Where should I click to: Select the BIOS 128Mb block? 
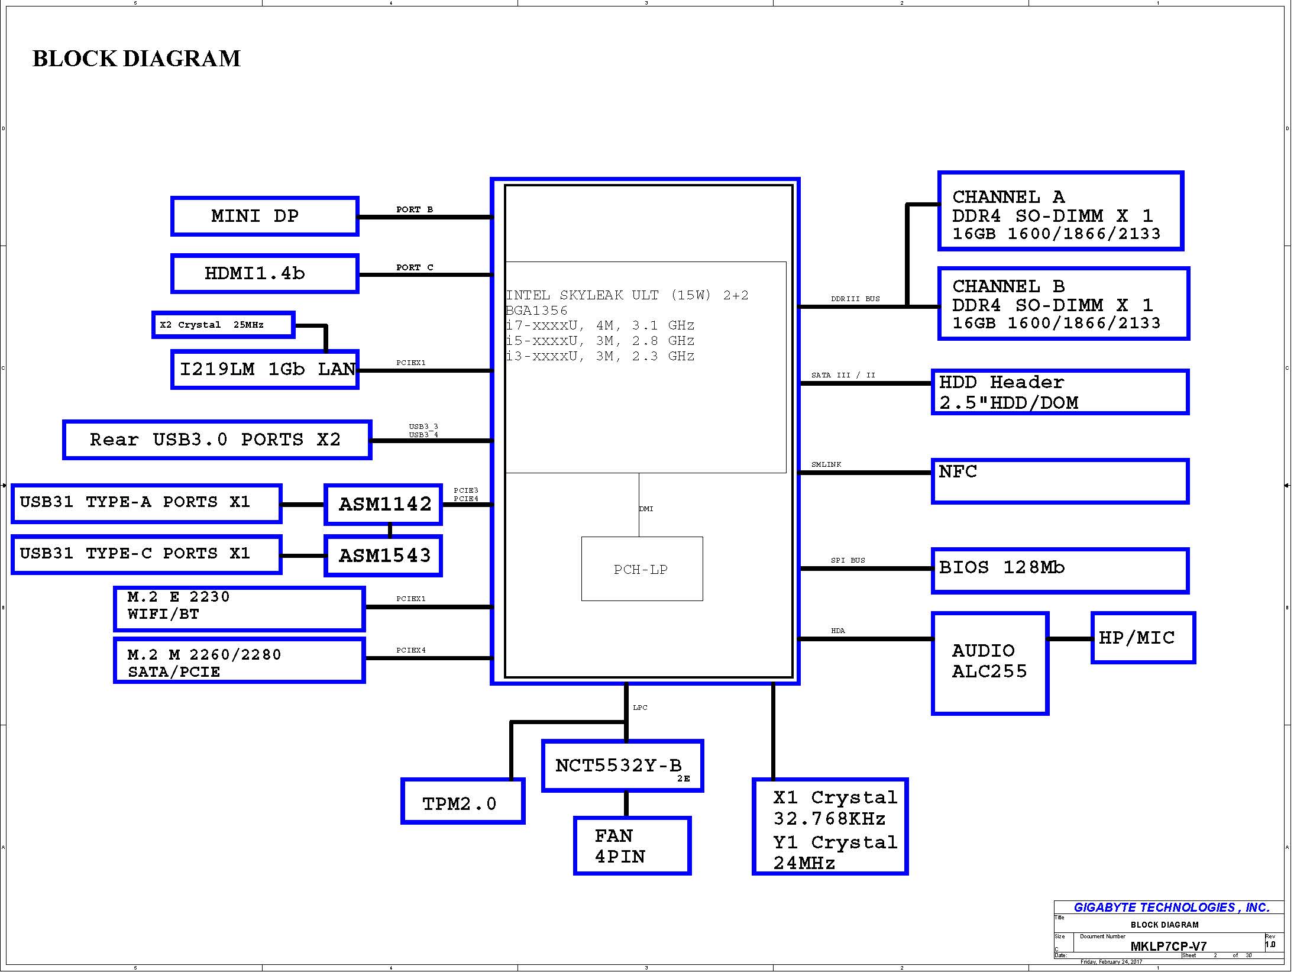click(1059, 570)
